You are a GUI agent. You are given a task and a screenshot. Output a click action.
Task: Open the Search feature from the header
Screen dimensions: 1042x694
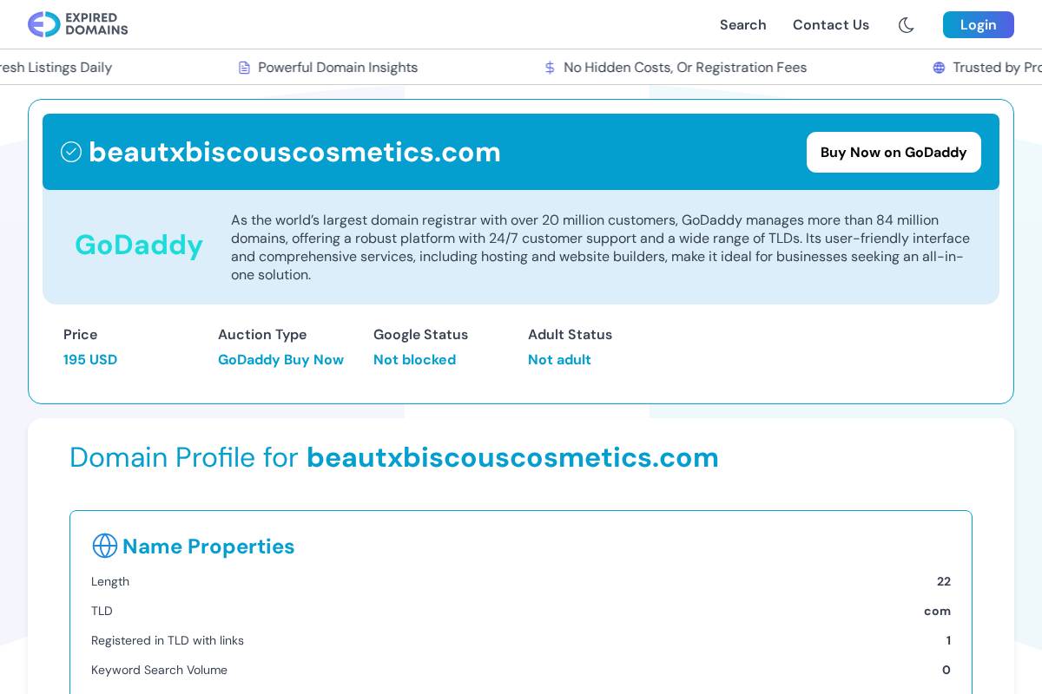click(x=742, y=24)
